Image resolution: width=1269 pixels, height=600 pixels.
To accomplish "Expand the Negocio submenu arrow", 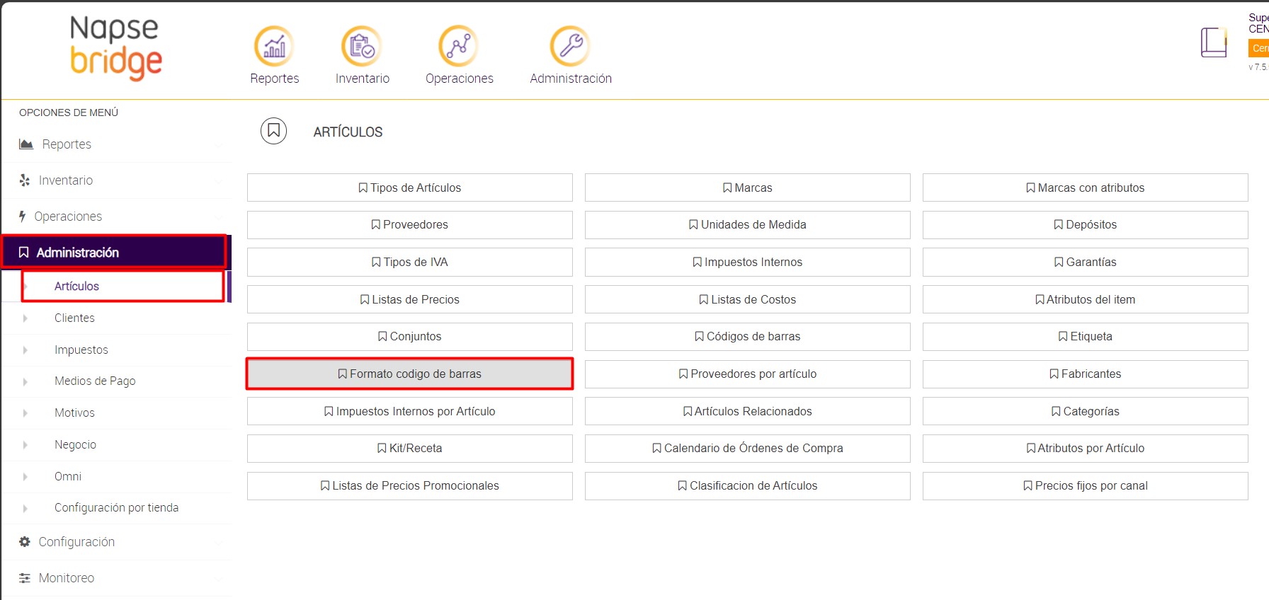I will 25,445.
